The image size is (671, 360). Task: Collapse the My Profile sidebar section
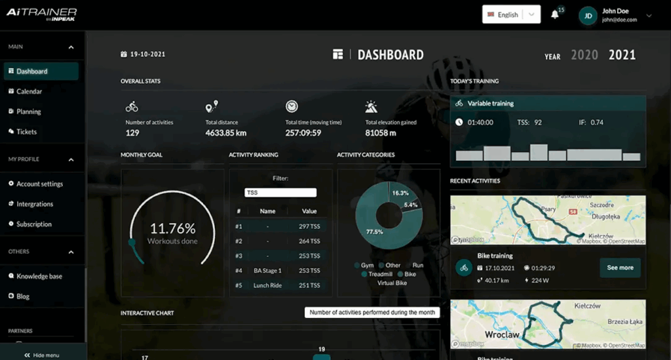(71, 159)
